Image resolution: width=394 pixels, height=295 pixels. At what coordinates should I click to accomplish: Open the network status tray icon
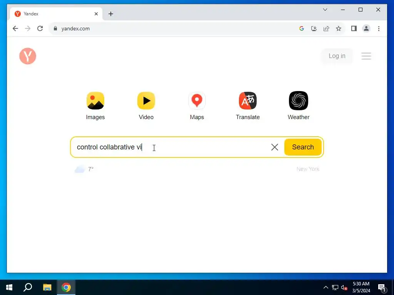pyautogui.click(x=335, y=287)
